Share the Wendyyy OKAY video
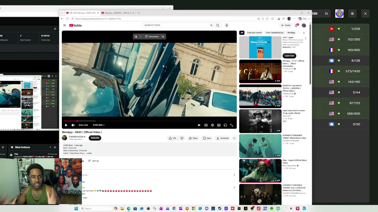The image size is (378, 212). click(x=193, y=138)
